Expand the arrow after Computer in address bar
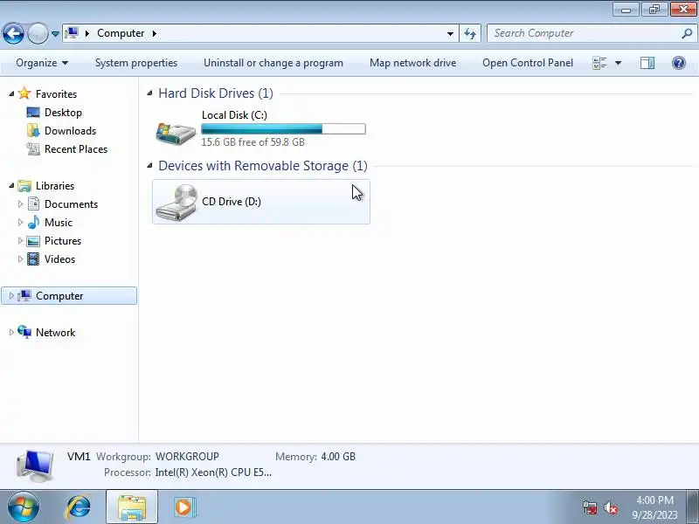Image resolution: width=699 pixels, height=524 pixels. pos(155,33)
